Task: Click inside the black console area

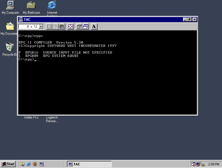Action: [x=108, y=84]
